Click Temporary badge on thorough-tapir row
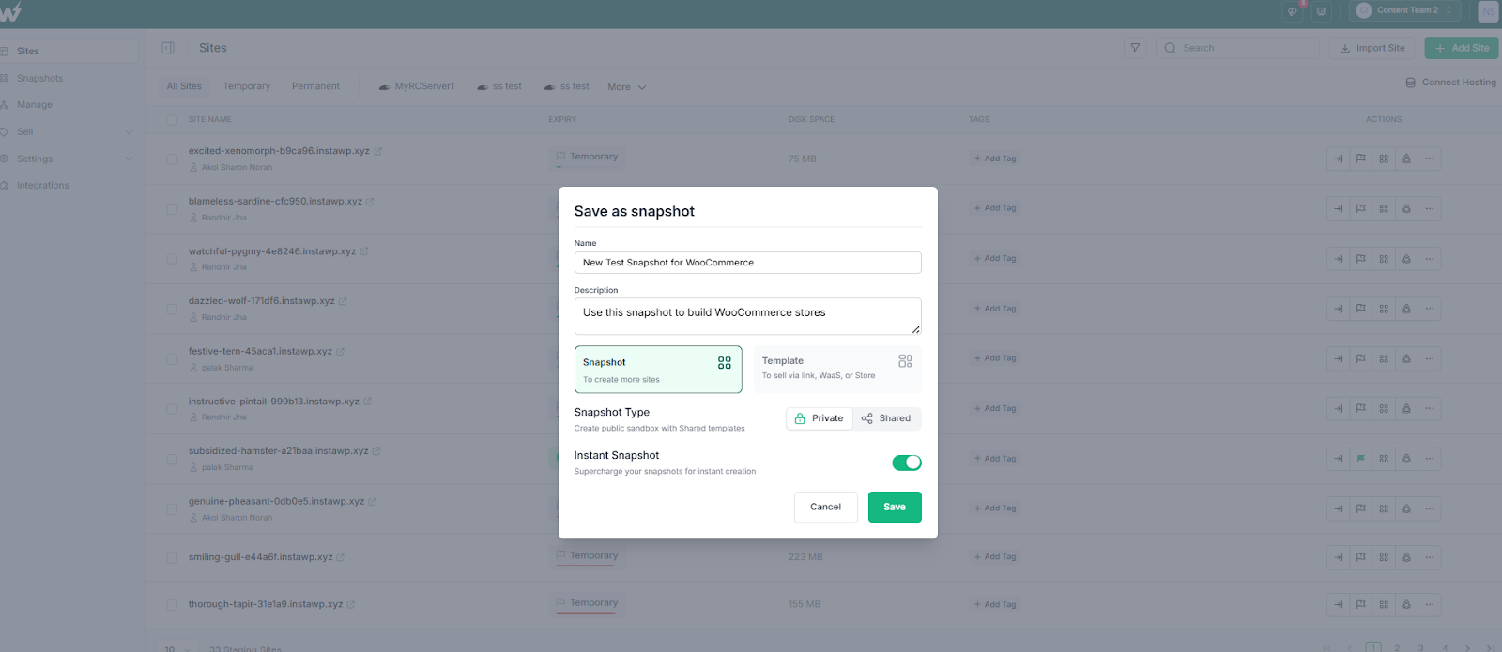 point(588,603)
